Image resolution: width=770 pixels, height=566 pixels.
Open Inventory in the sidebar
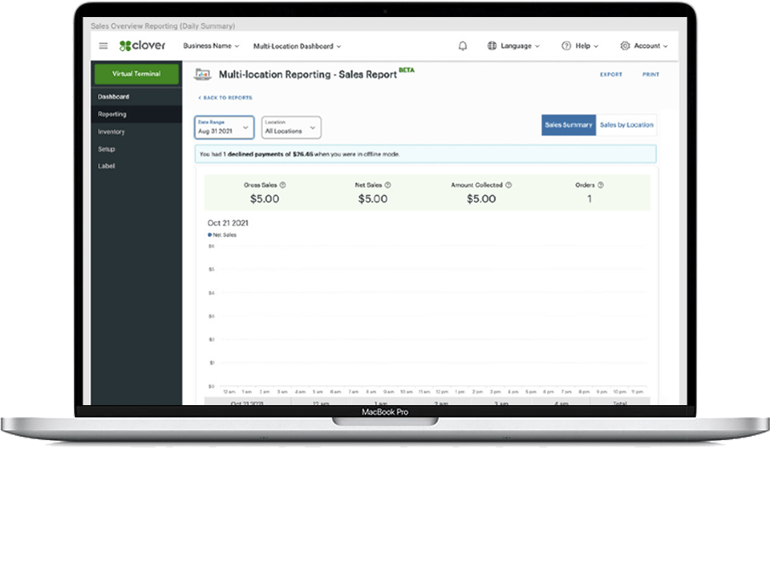pyautogui.click(x=136, y=132)
